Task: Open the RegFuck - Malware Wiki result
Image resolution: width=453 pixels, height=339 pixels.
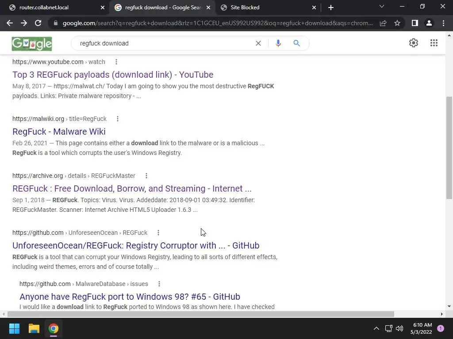Action: point(59,132)
